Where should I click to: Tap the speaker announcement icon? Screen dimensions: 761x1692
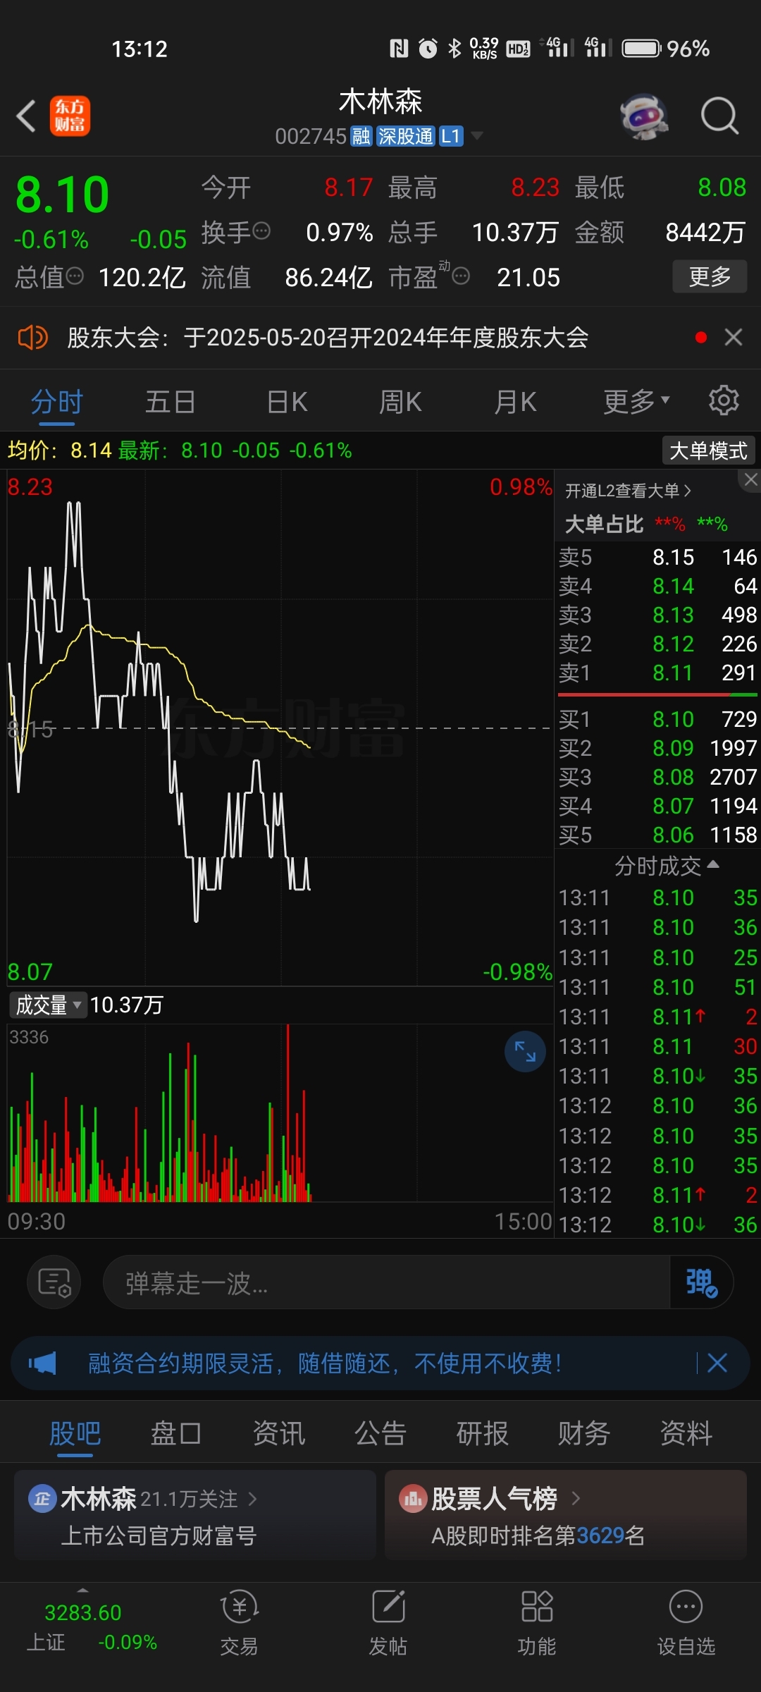[32, 338]
